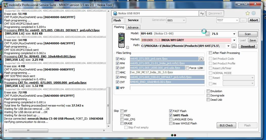Click the BUS Check button
Screen dimensions: 266x140
coord(226,125)
